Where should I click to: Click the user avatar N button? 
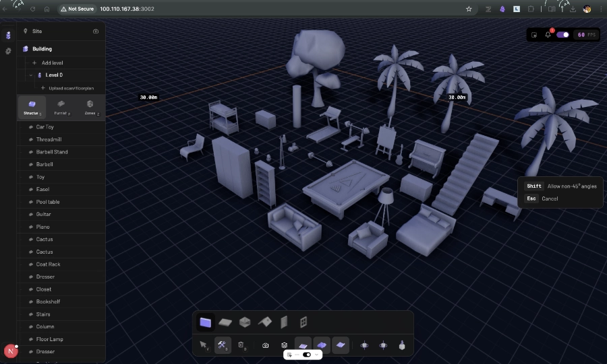click(x=11, y=351)
